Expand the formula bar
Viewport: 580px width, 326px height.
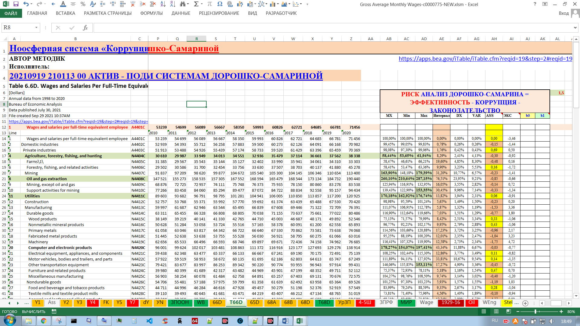tap(575, 28)
